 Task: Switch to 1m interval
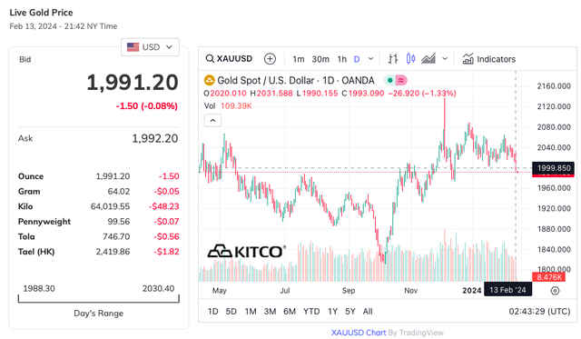pyautogui.click(x=299, y=59)
